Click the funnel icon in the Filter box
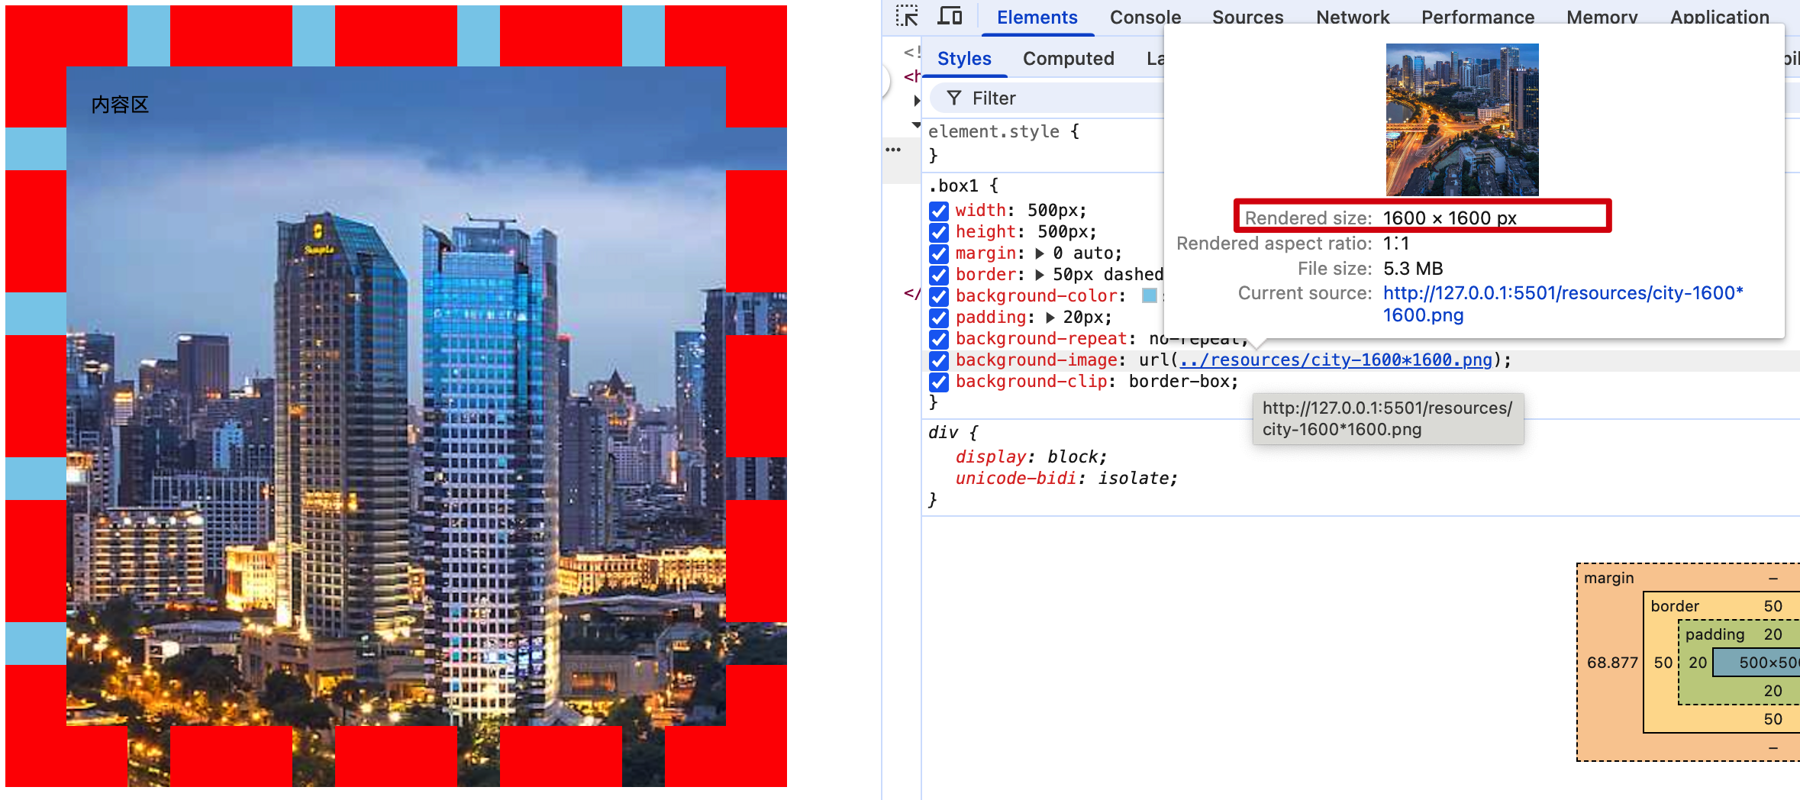 954,98
